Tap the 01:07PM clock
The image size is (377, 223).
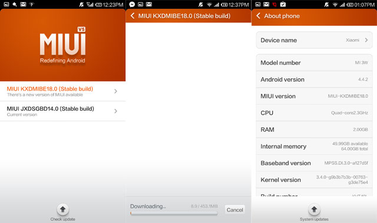point(365,5)
